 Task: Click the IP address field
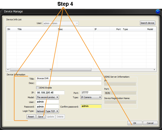coord(50,92)
